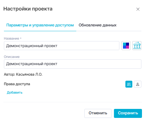Open the Обновление данных tab
This screenshot has height=123, width=148.
click(98, 25)
